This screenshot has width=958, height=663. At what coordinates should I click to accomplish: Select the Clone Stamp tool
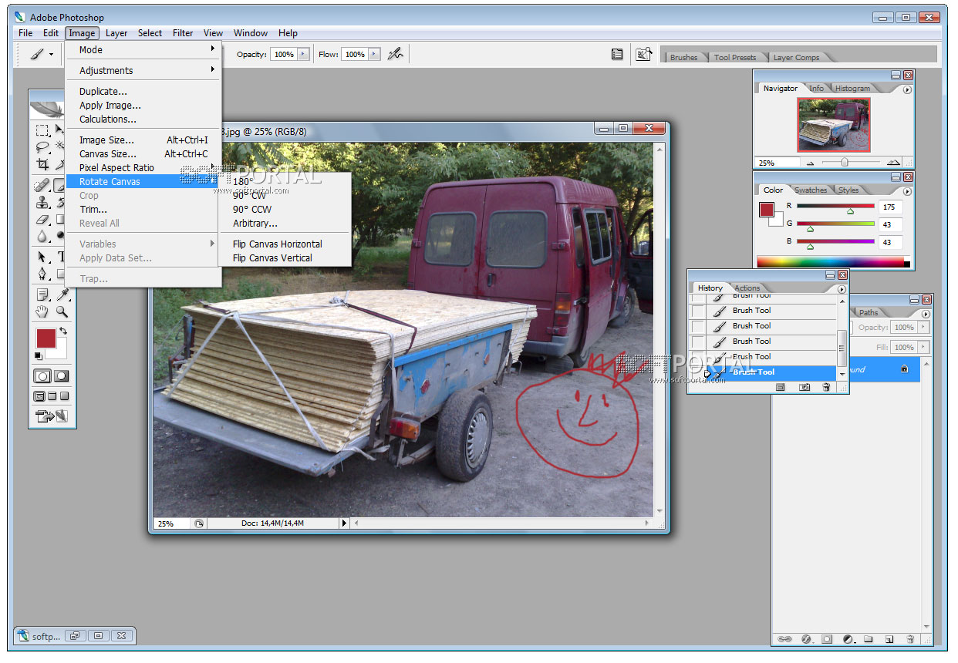[43, 203]
